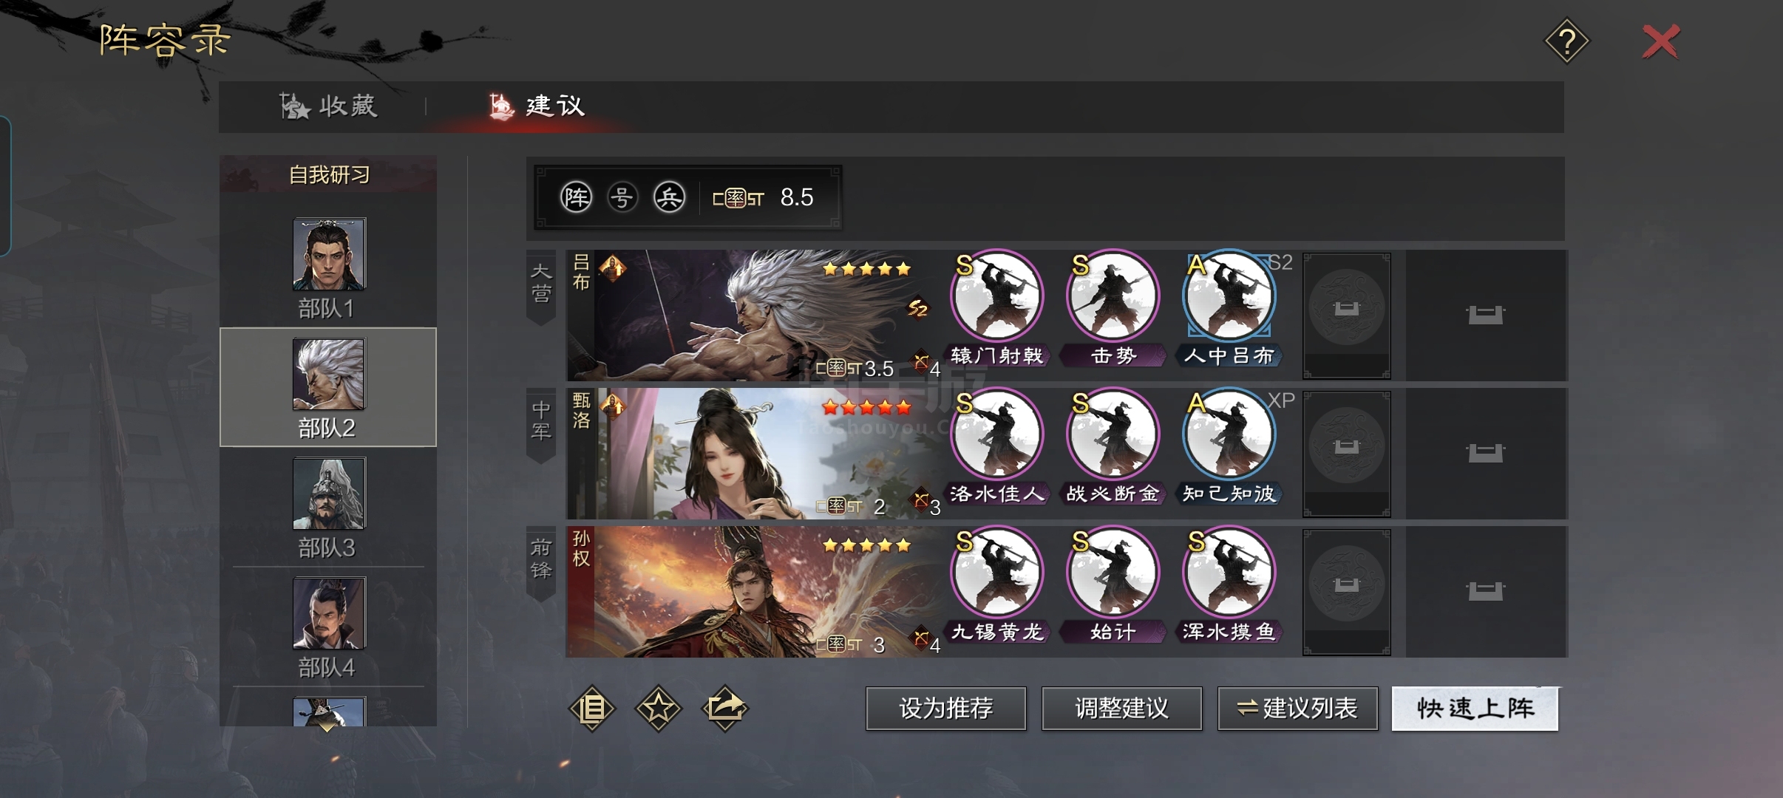Click attack range icon on 孙权 card

click(921, 638)
